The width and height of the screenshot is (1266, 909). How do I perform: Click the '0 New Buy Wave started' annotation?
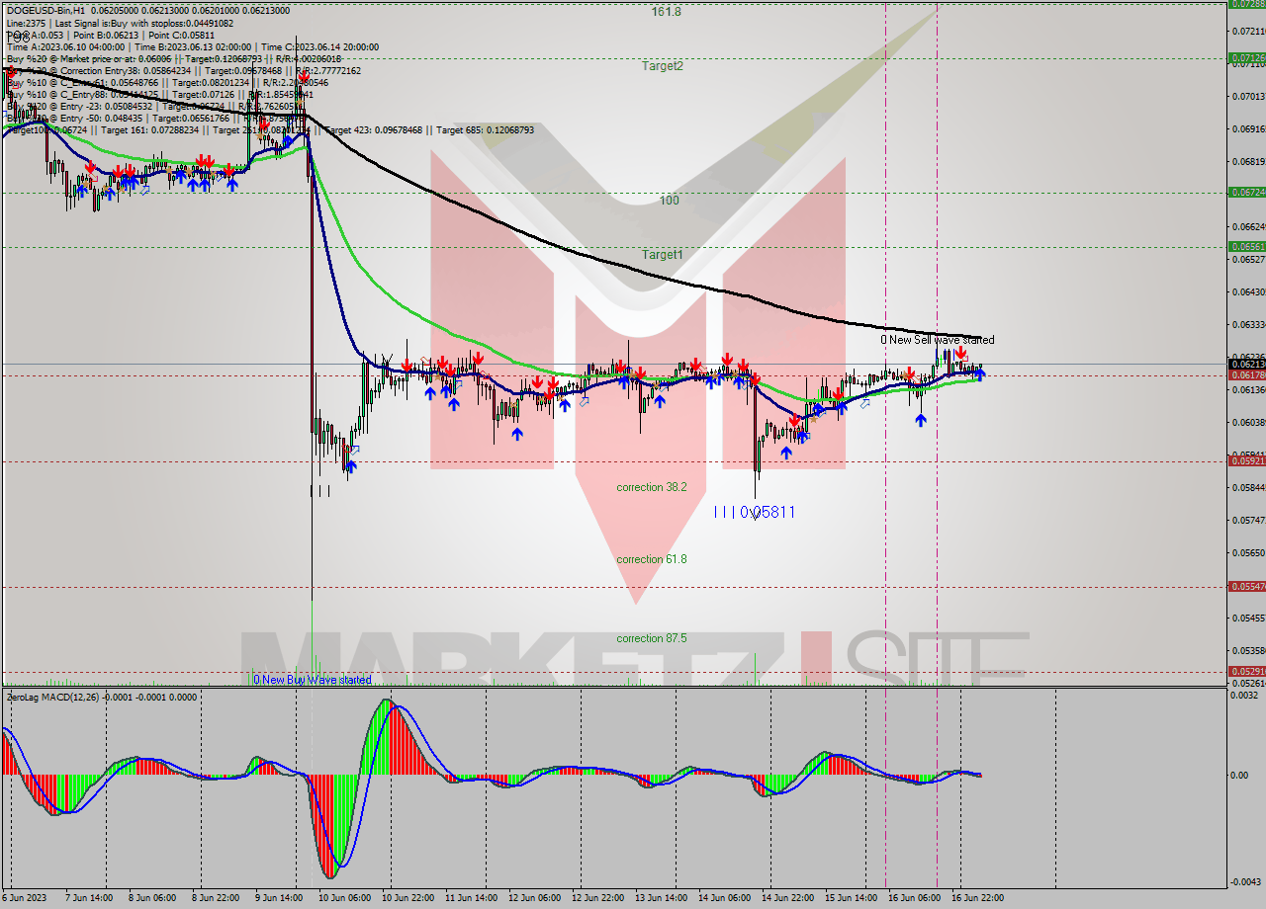pyautogui.click(x=313, y=680)
